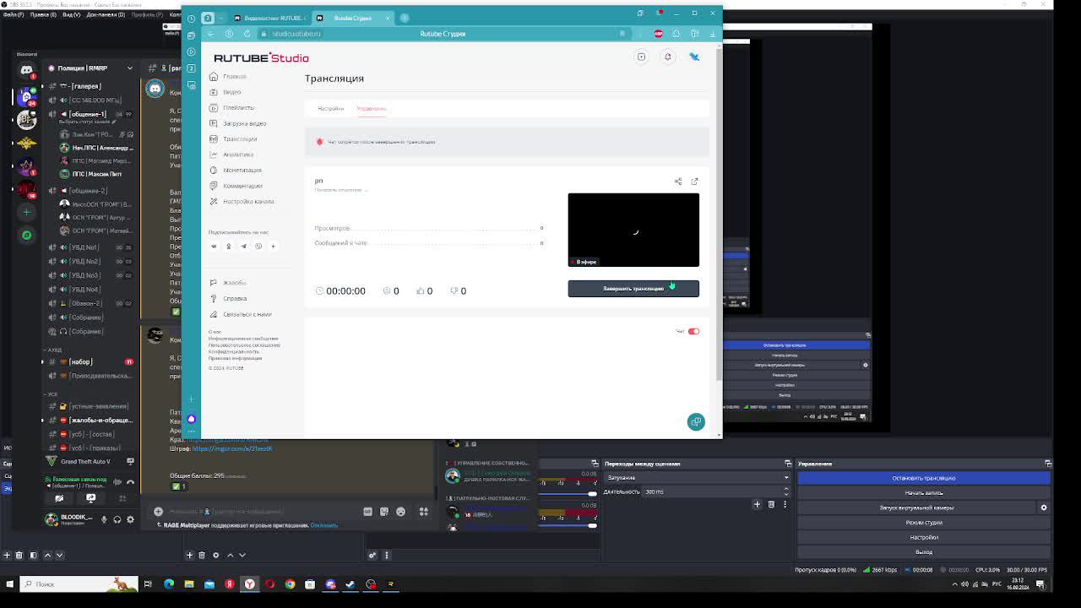Open virtual camera settings gear in OBS
The height and width of the screenshot is (608, 1081).
pyautogui.click(x=1044, y=508)
